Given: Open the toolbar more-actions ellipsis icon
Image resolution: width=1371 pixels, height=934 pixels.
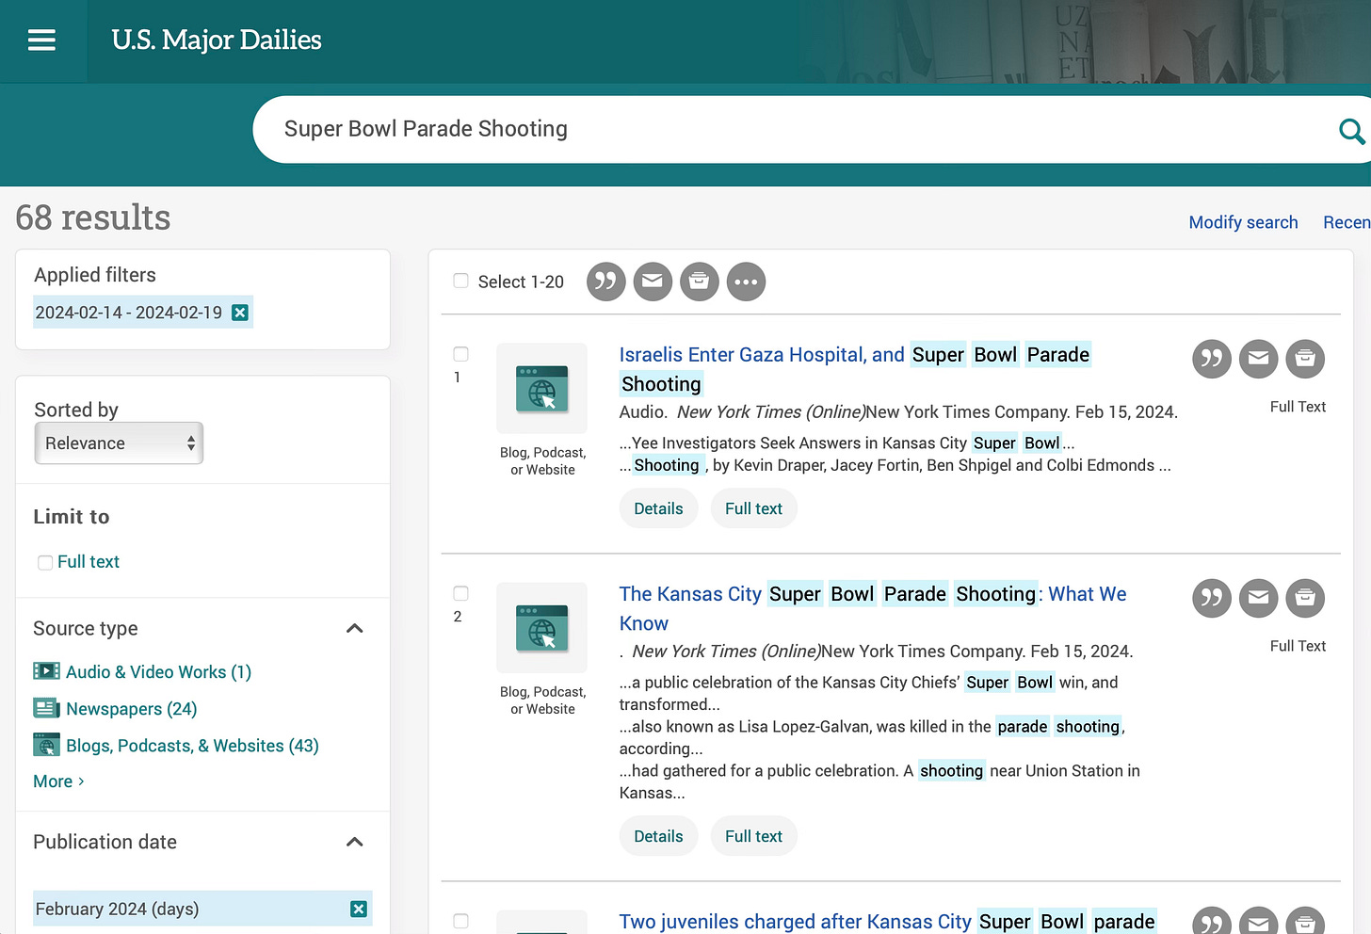Looking at the screenshot, I should click(x=747, y=282).
